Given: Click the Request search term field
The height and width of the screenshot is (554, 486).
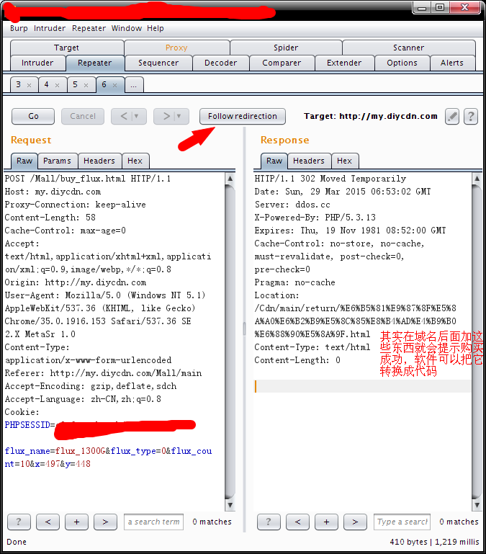Looking at the screenshot, I should point(153,522).
